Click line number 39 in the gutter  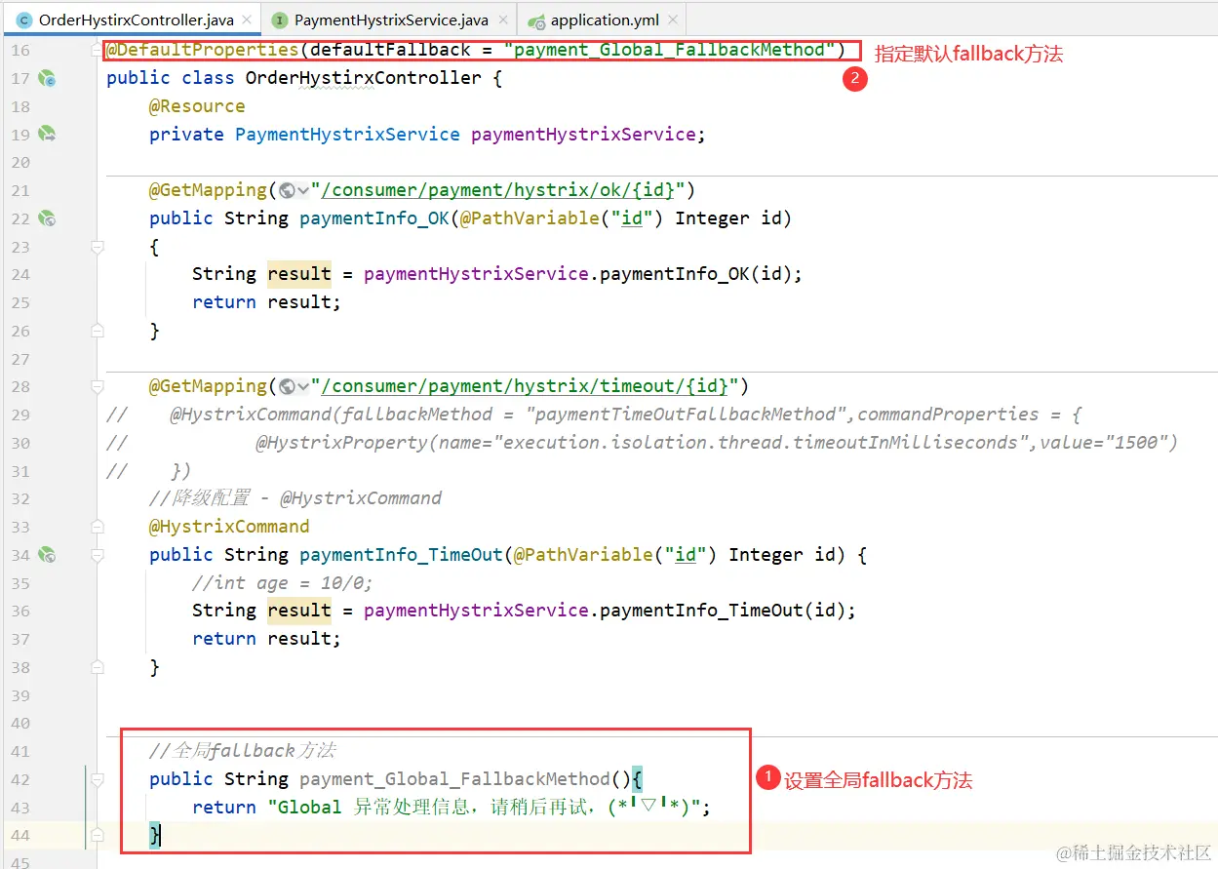20,696
